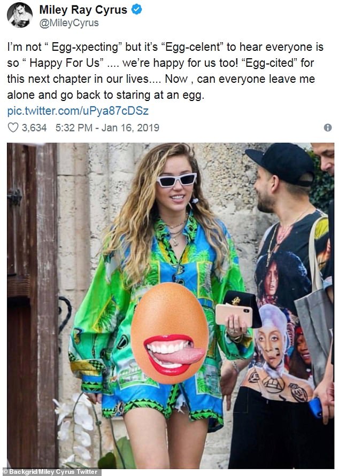Click the red lips graphic on egg
Image resolution: width=339 pixels, height=476 pixels.
click(x=174, y=355)
